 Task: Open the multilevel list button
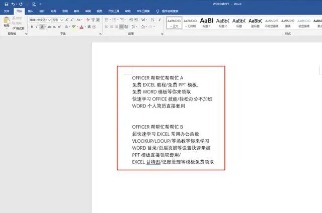click(x=122, y=20)
